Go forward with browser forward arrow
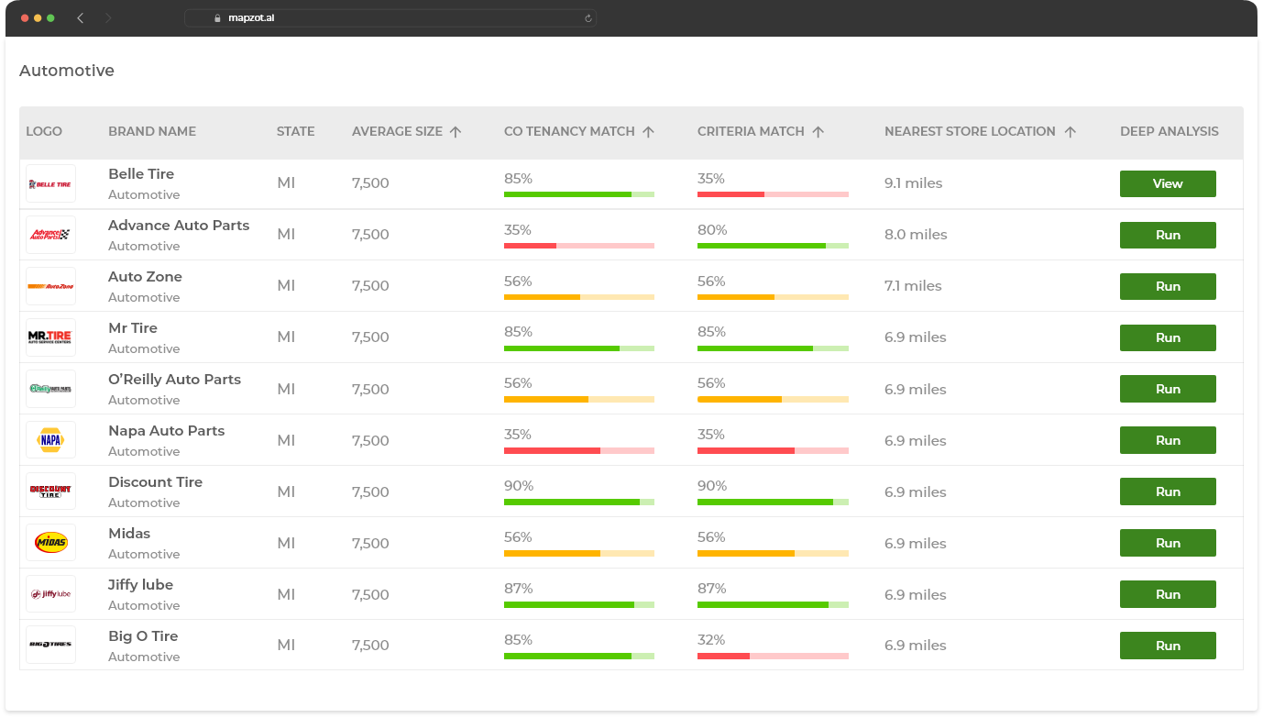The width and height of the screenshot is (1263, 718). point(108,17)
